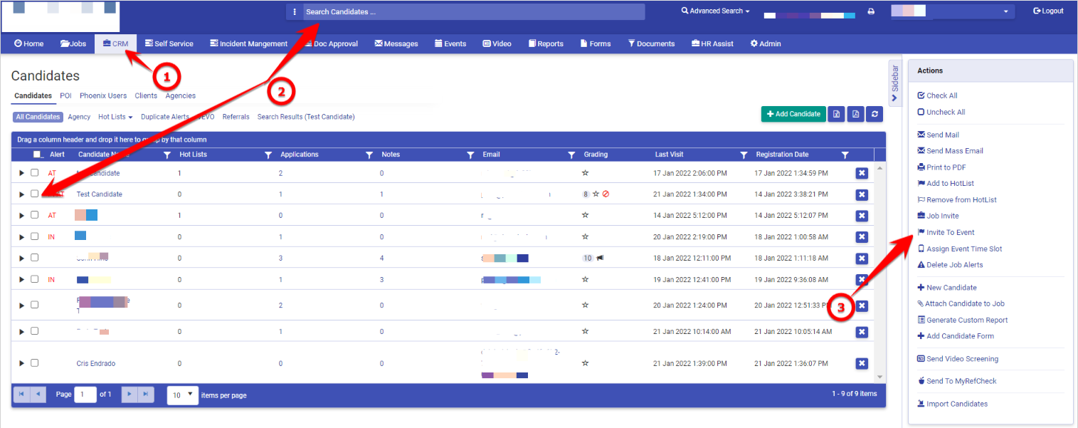
Task: Go to the last page of results
Action: 146,394
